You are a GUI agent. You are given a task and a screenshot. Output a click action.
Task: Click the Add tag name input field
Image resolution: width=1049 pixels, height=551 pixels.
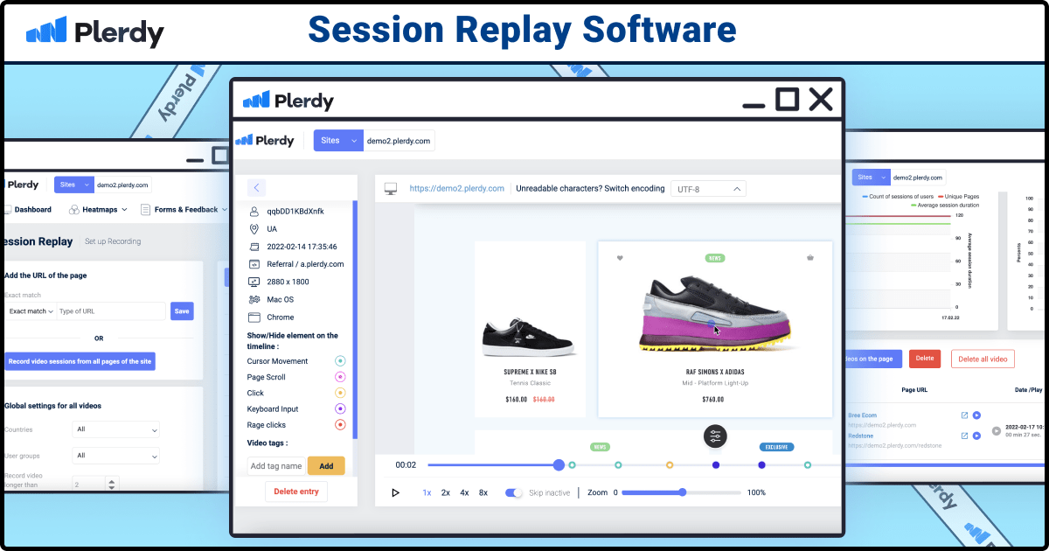pyautogui.click(x=278, y=465)
